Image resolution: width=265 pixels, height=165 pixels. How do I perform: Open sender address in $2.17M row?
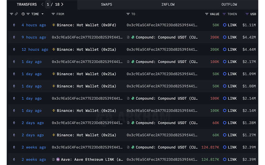pos(87,62)
